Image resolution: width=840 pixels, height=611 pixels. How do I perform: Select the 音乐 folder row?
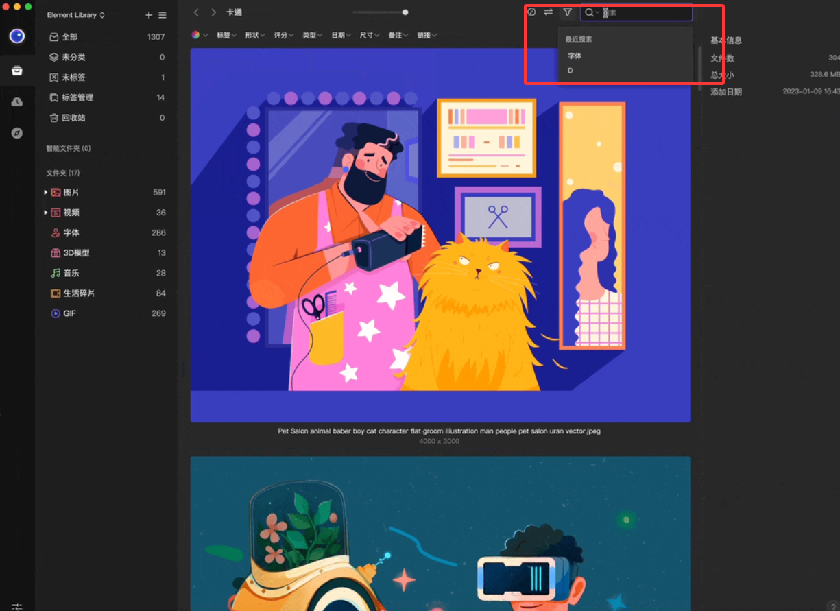[106, 273]
